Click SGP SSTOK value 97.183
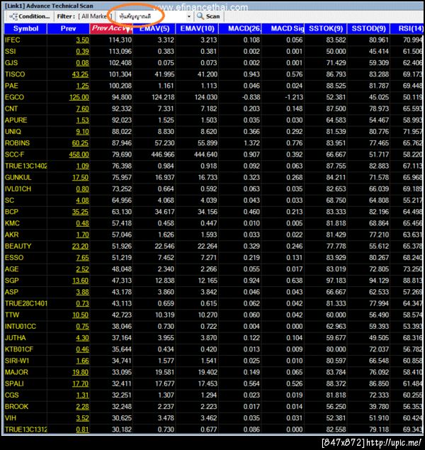This screenshot has width=425, height=450. (x=336, y=281)
